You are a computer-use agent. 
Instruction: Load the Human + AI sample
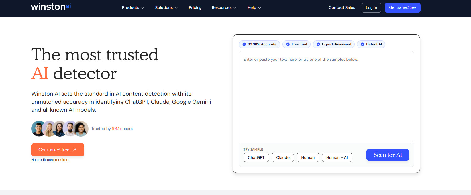click(x=337, y=157)
